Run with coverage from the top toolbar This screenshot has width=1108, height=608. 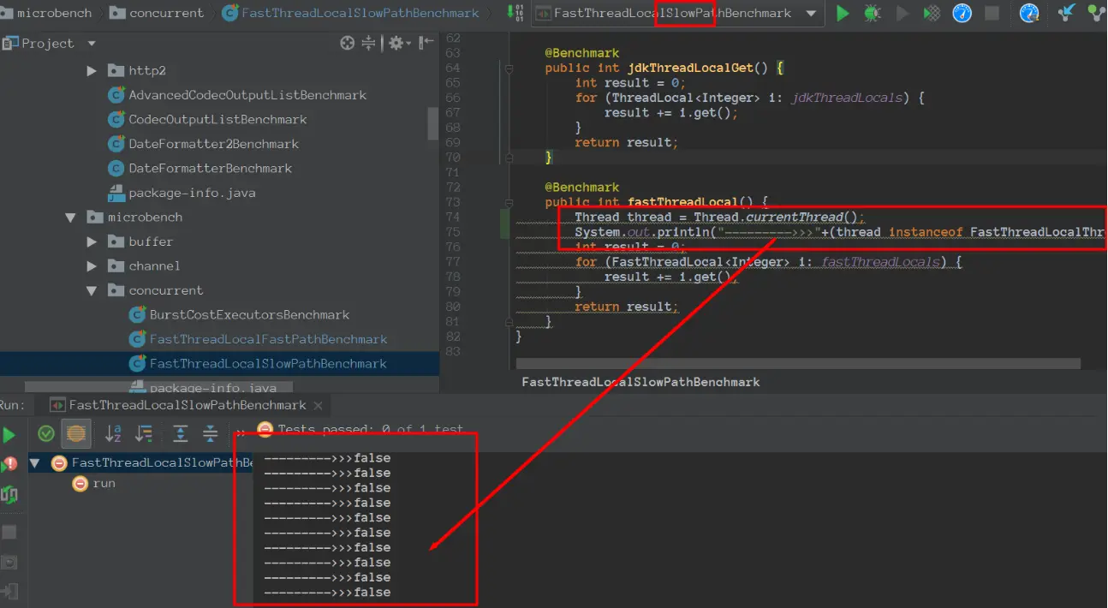(932, 13)
